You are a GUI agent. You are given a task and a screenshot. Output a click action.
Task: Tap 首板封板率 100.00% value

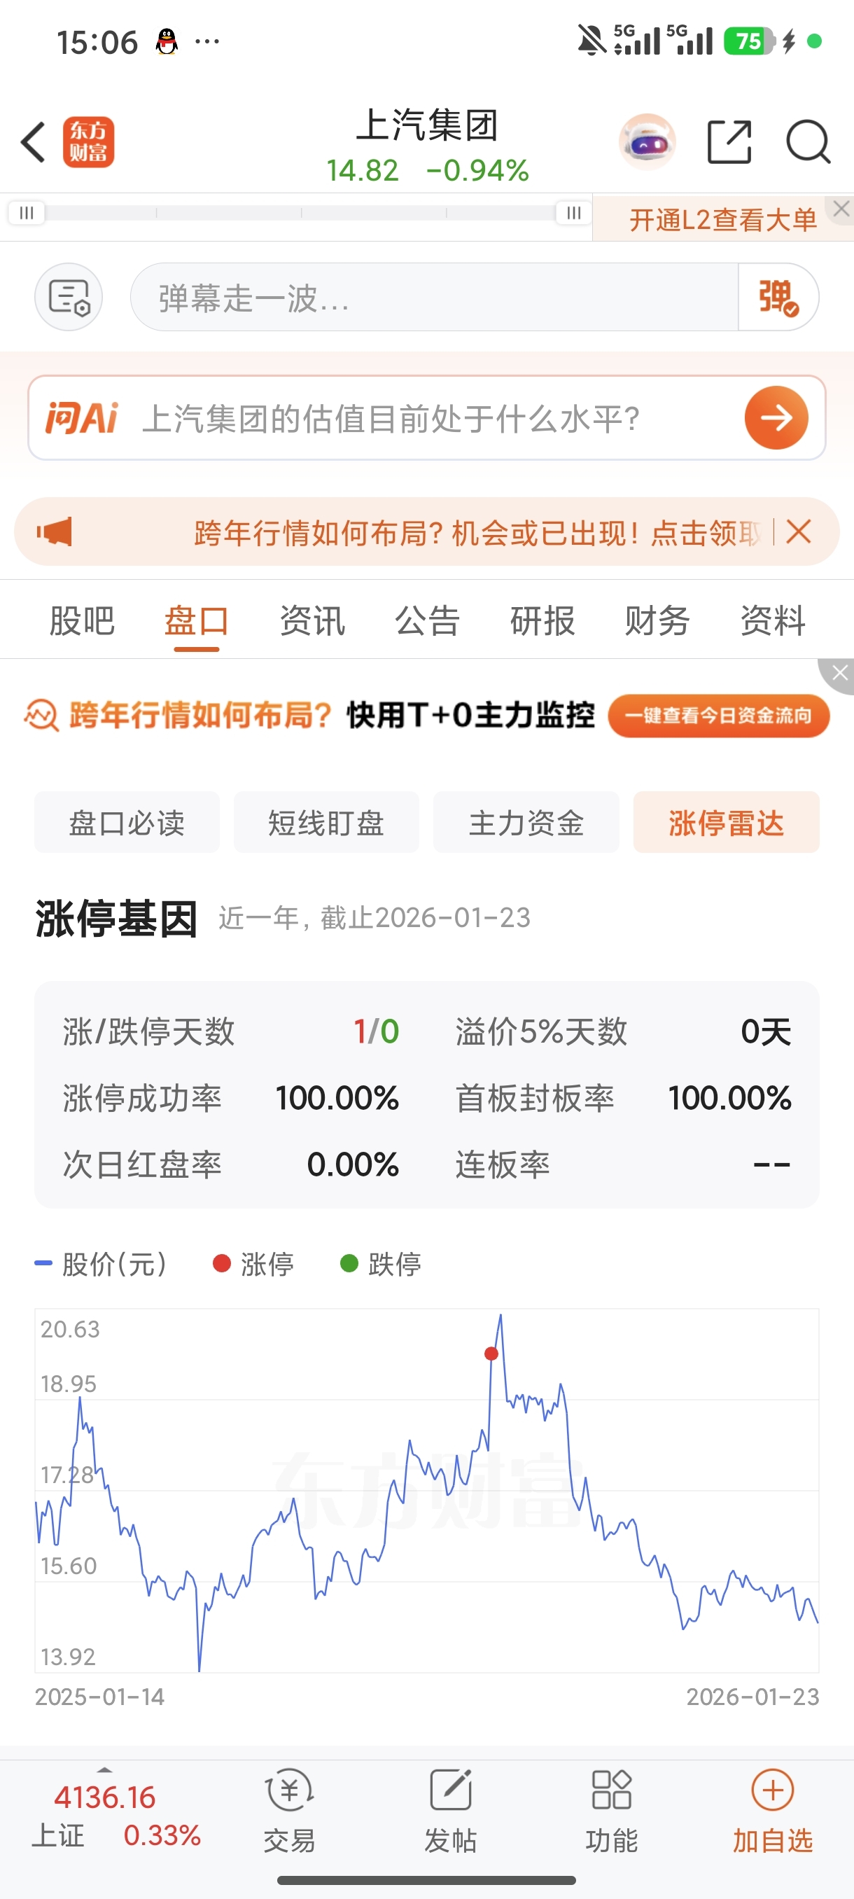[730, 1098]
